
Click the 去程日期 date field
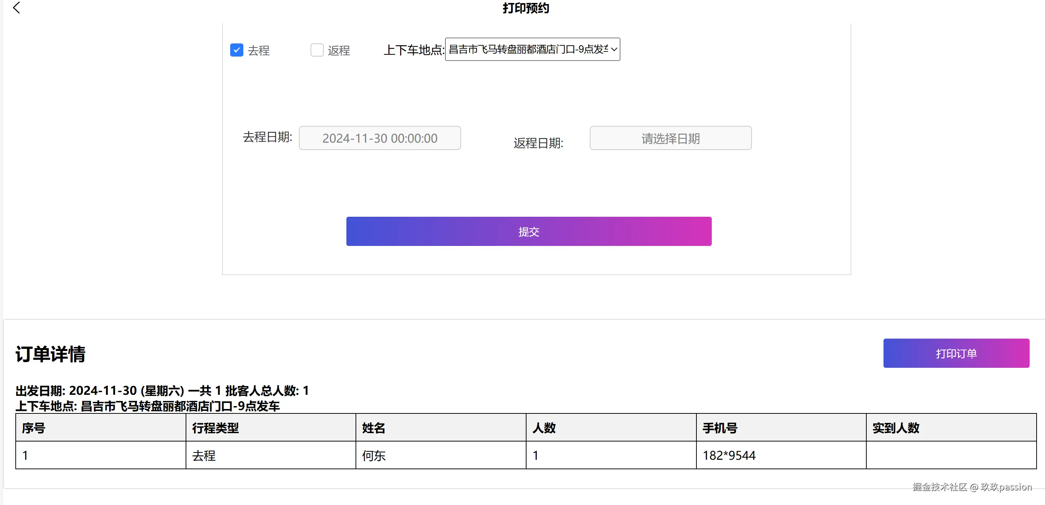point(380,138)
